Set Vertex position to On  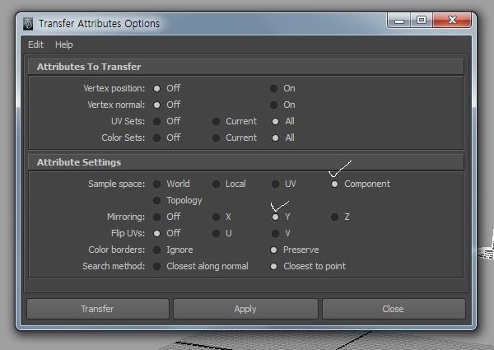[274, 88]
